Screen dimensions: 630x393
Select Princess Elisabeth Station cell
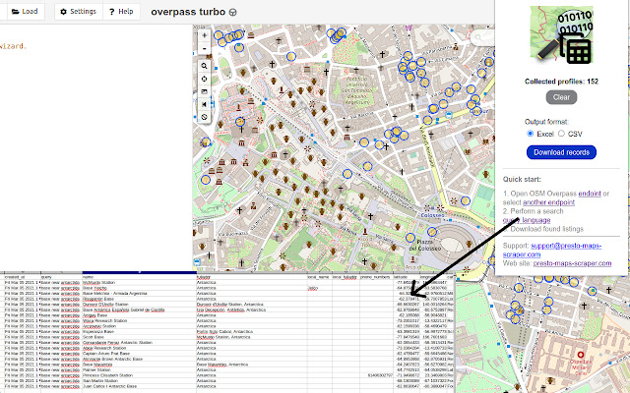(140, 375)
